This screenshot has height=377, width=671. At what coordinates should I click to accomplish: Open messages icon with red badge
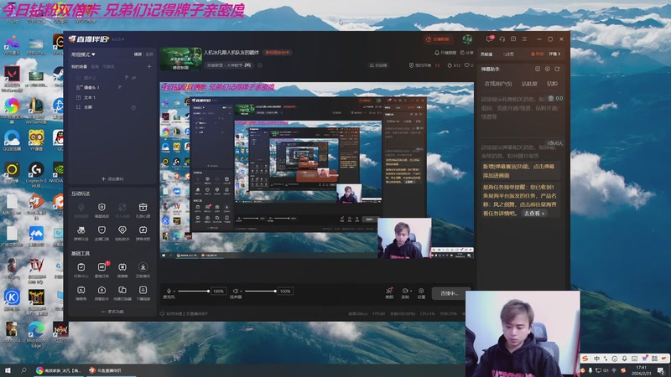coord(490,39)
